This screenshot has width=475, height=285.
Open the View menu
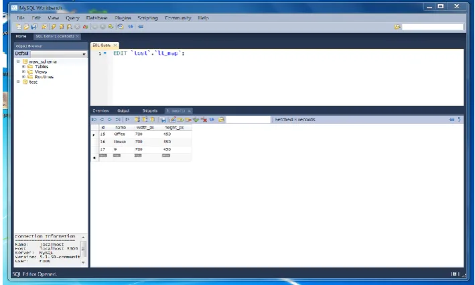[x=54, y=18]
